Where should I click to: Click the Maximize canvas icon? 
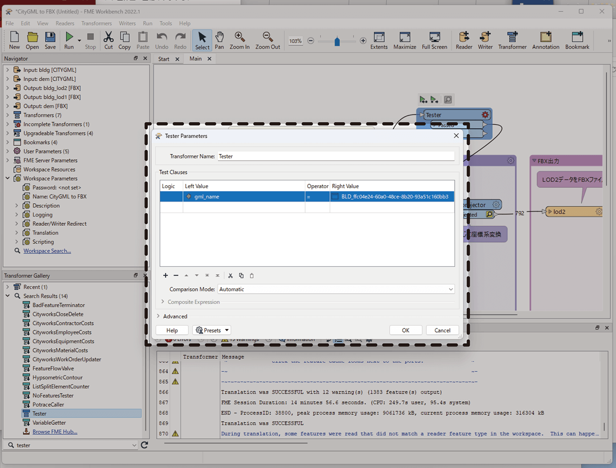(x=404, y=40)
